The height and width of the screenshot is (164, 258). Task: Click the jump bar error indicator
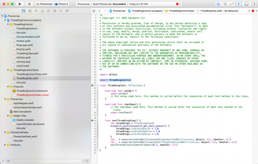(253, 11)
